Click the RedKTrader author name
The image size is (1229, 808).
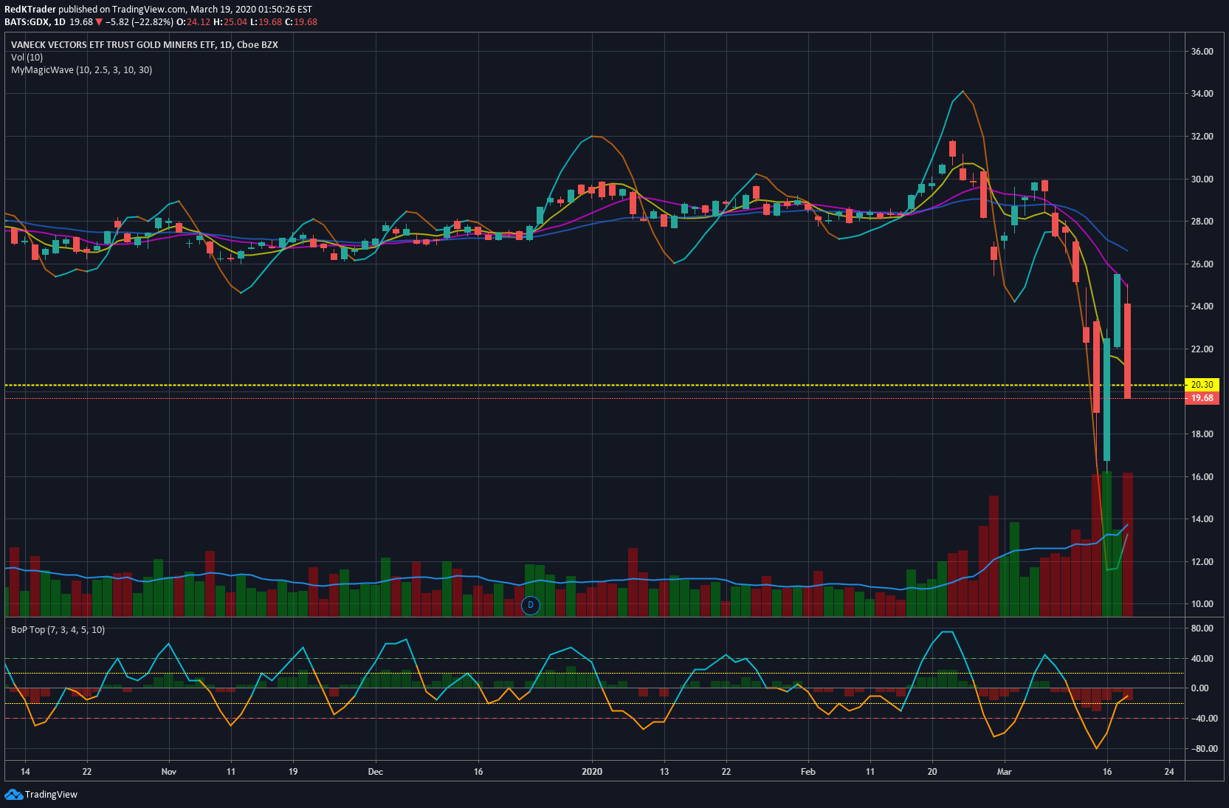point(30,10)
